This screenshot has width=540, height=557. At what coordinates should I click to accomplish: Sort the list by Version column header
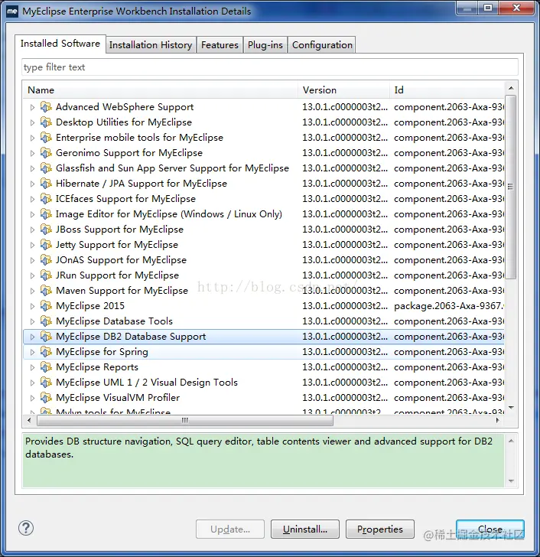coord(344,90)
